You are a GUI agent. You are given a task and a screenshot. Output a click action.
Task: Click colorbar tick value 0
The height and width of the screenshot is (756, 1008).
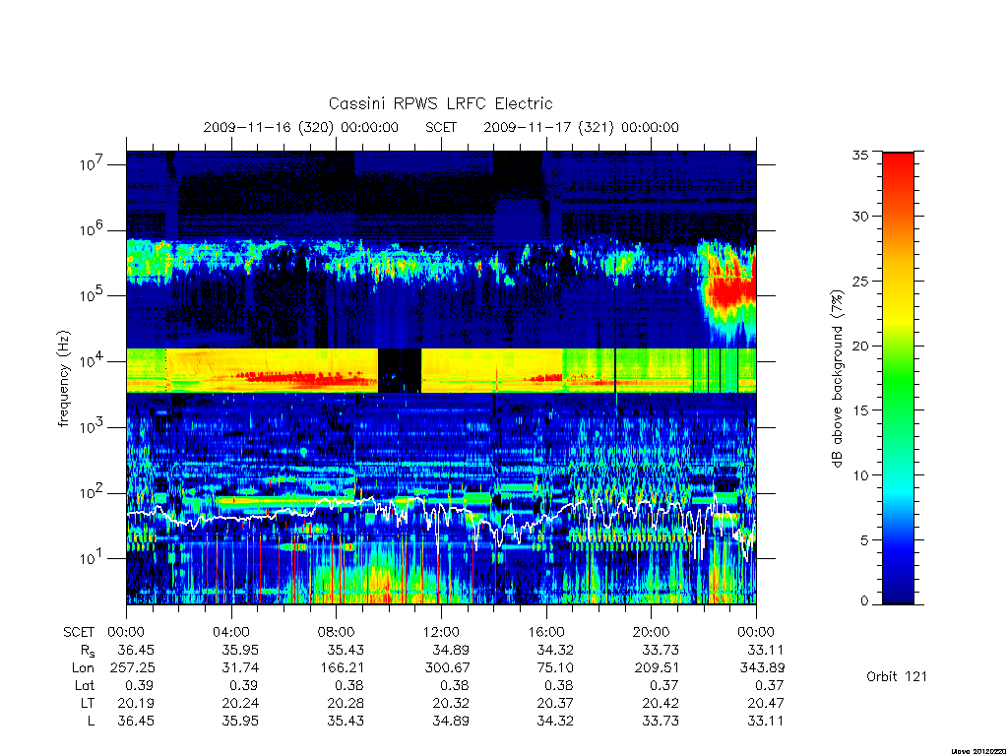(864, 601)
